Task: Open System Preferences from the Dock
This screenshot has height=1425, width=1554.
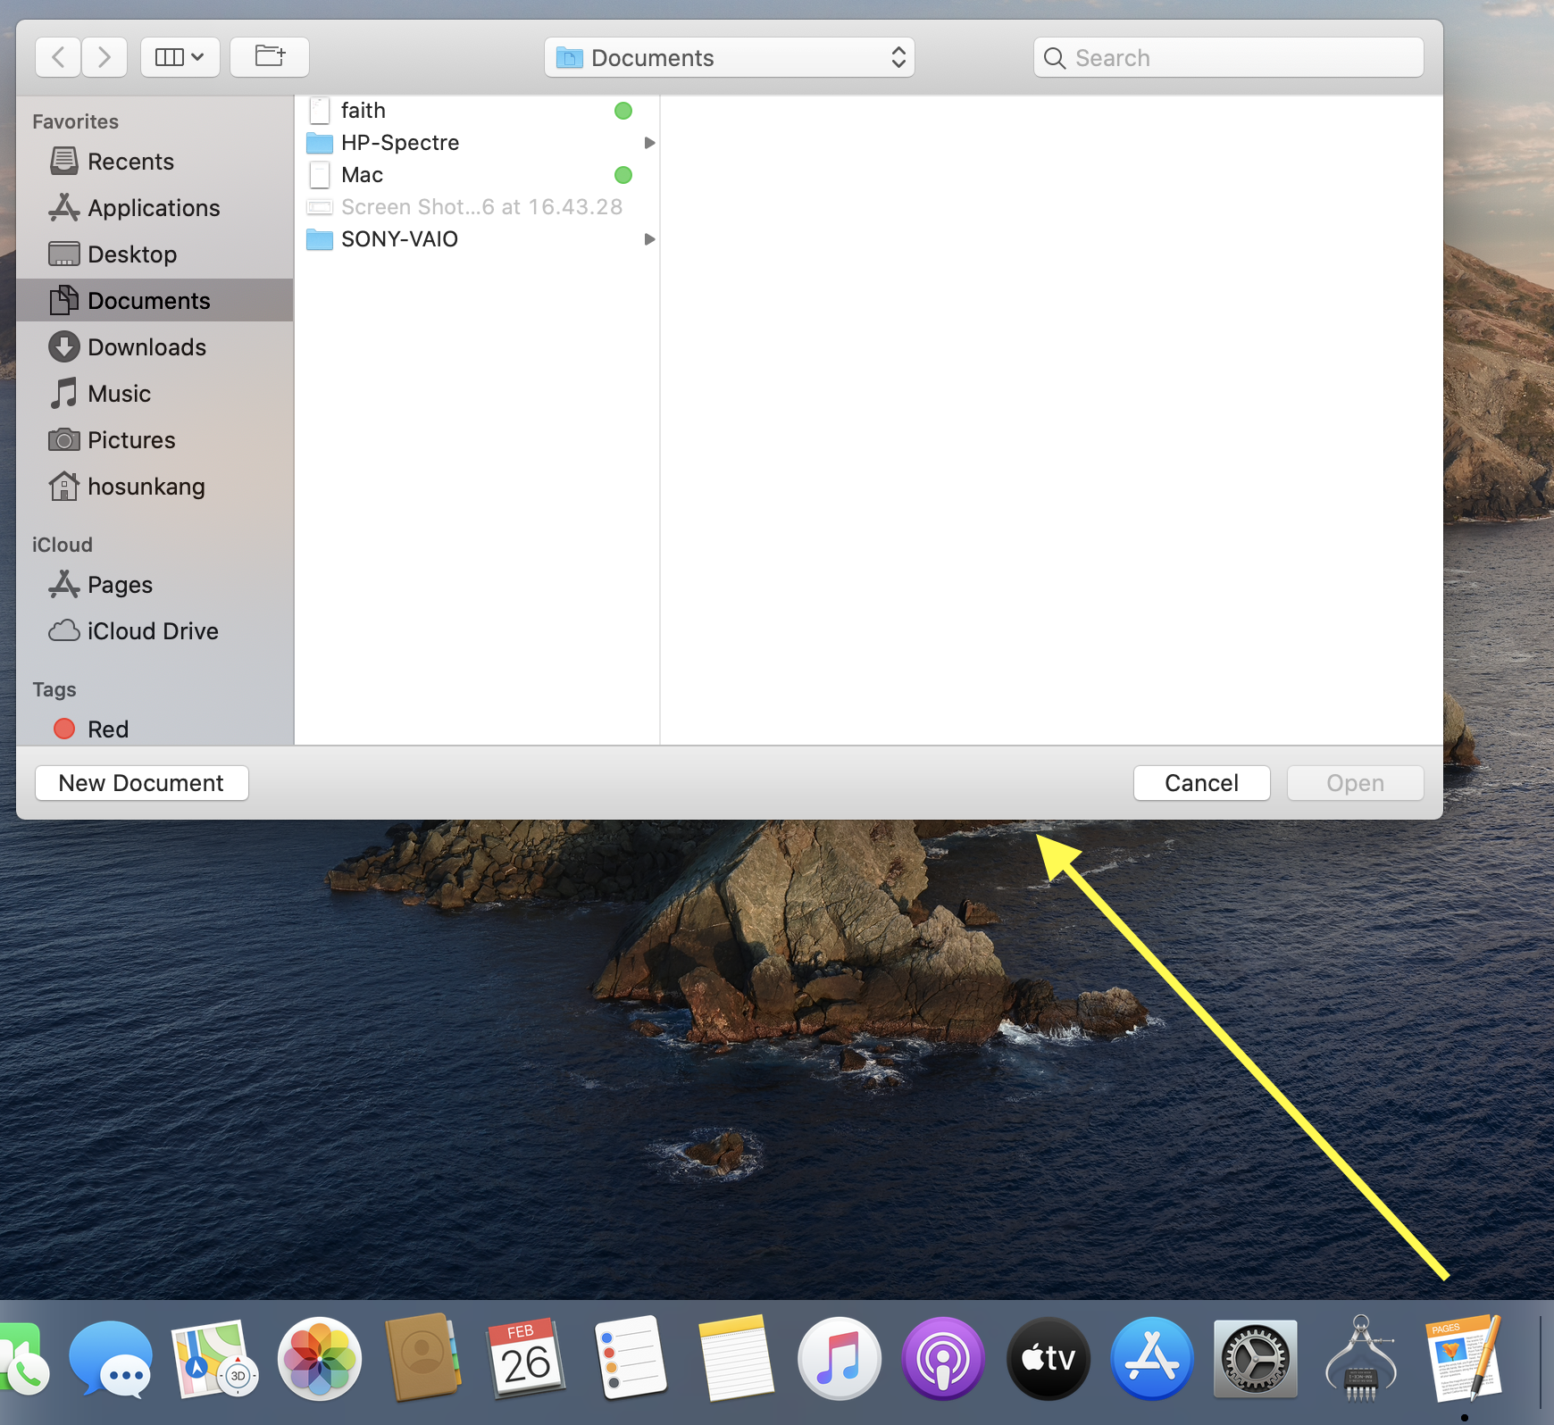Action: [x=1256, y=1359]
